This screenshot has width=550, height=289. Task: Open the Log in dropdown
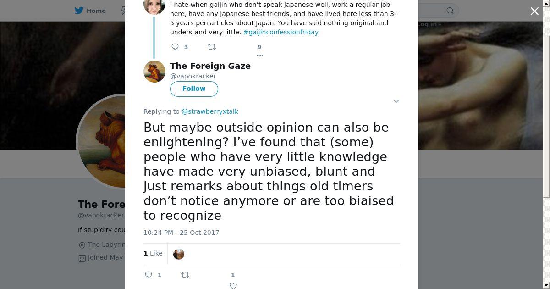(x=429, y=24)
